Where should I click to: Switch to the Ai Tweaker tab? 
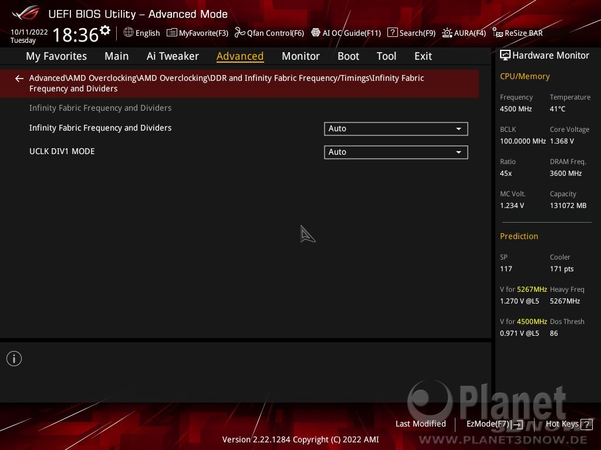173,56
